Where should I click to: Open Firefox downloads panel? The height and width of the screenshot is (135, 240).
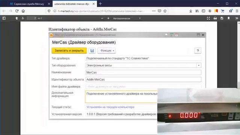point(191,11)
